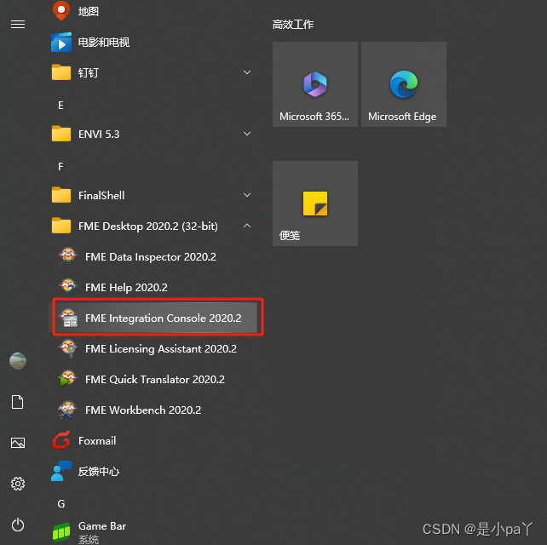Click the Foxmail app icon
This screenshot has width=547, height=545.
coord(61,440)
